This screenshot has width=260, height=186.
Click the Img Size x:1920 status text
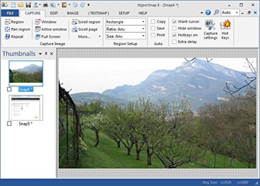pos(217,182)
